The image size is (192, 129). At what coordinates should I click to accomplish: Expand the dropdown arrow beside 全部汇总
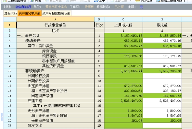[131, 1]
